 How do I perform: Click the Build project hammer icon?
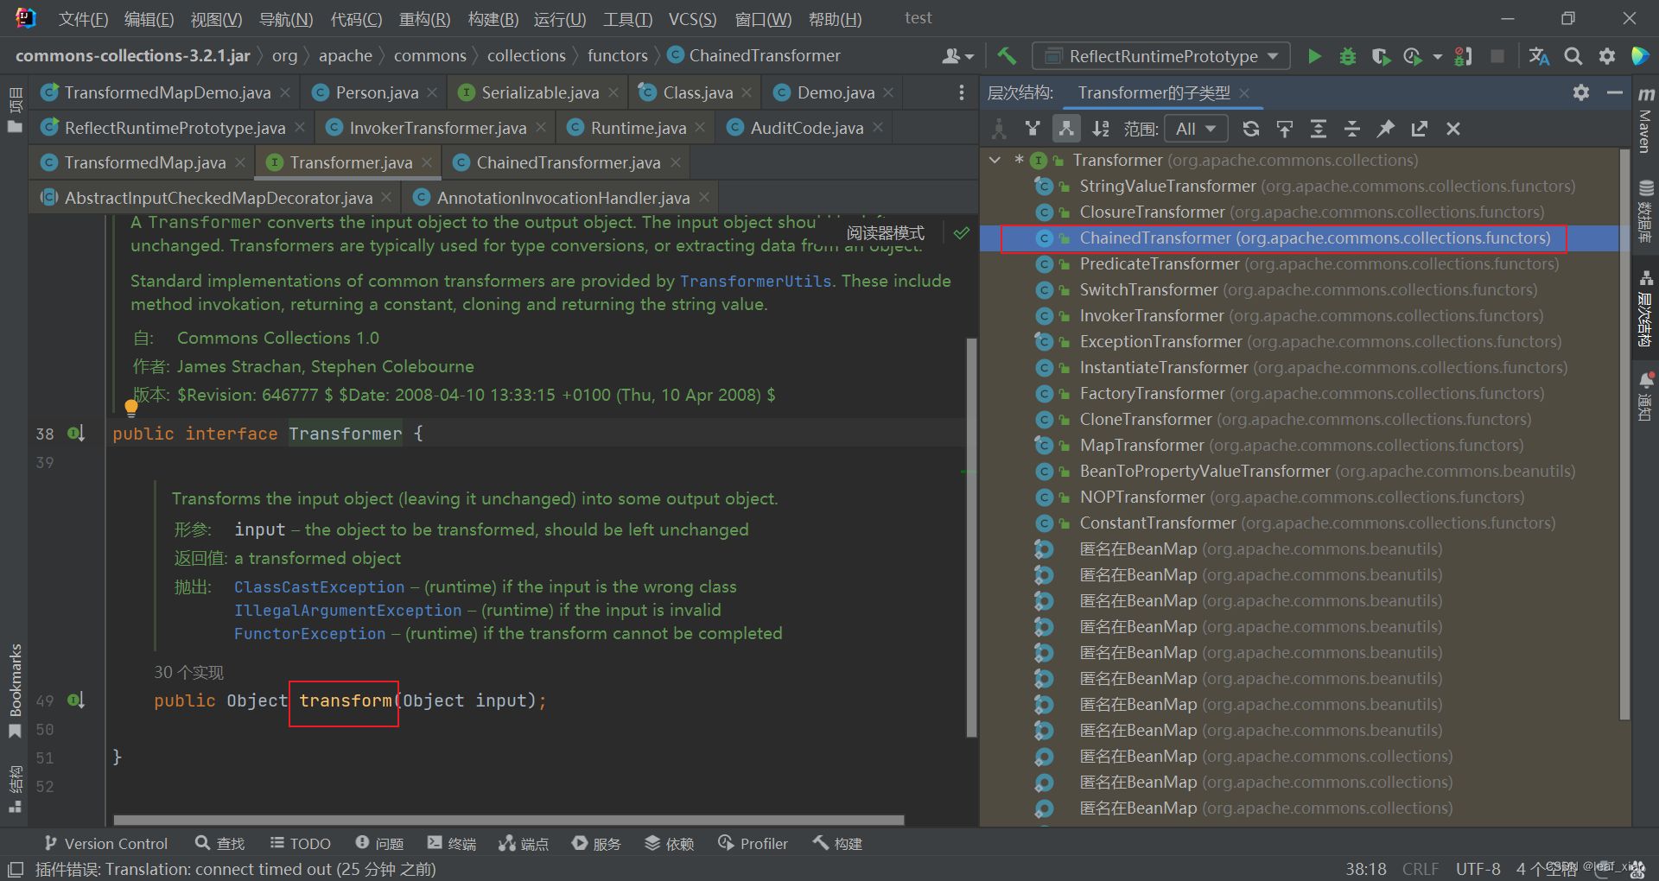[x=1007, y=56]
